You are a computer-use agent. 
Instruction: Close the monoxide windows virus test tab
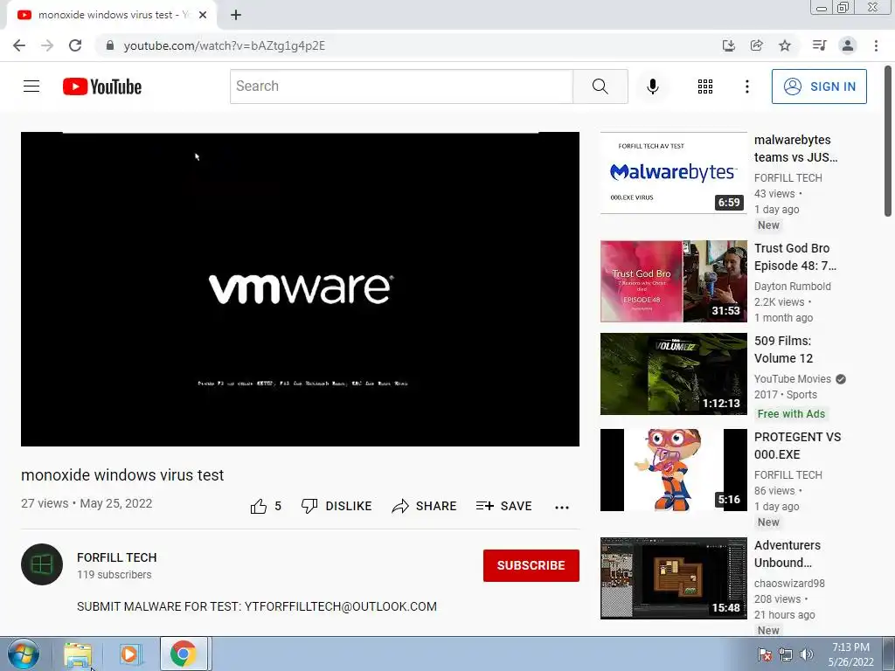203,16
